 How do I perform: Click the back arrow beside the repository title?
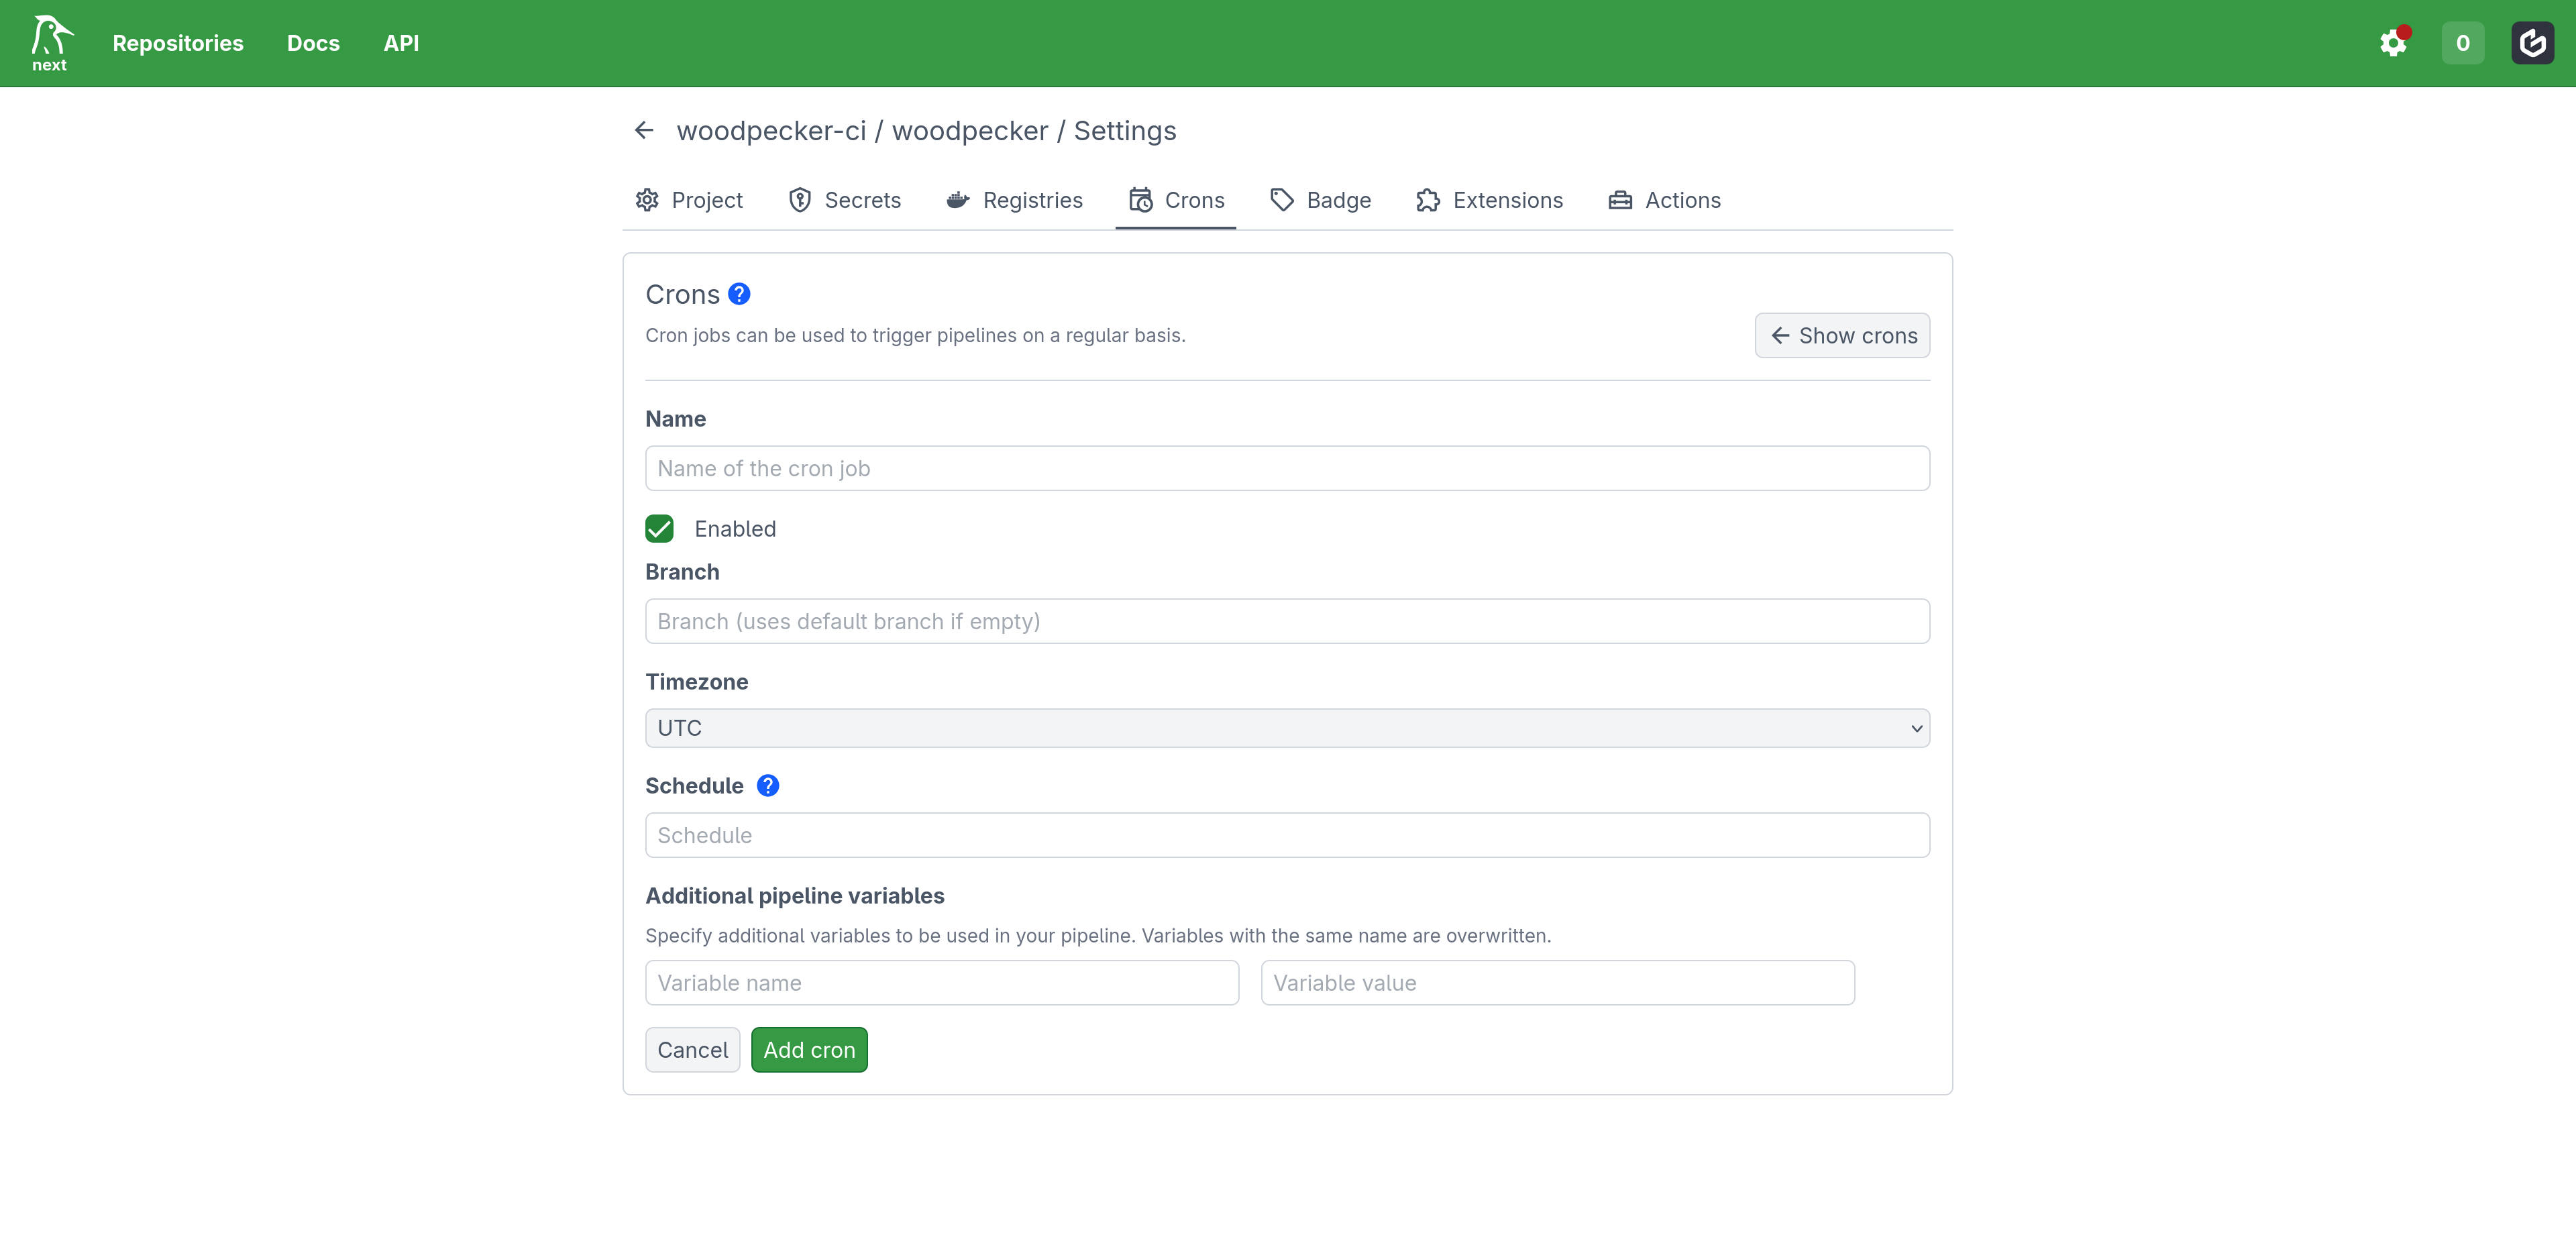click(x=644, y=131)
